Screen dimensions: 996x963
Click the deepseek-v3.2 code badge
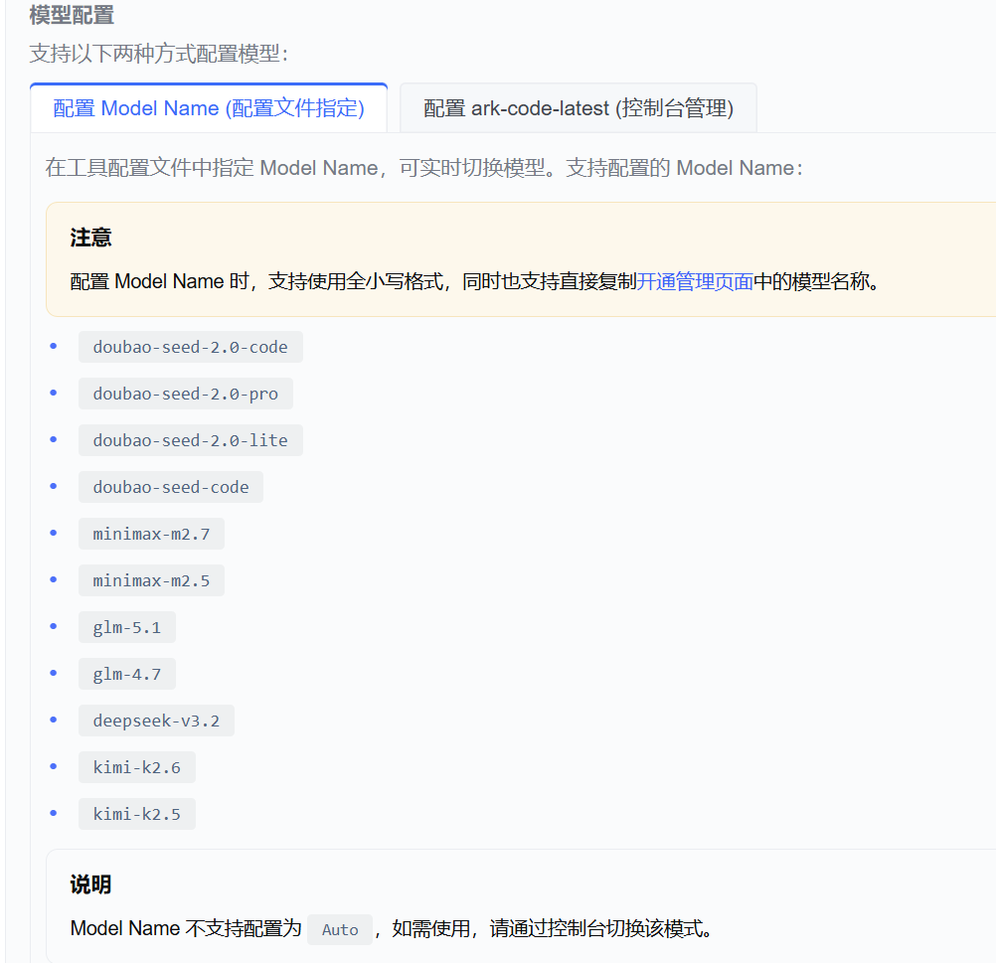(x=156, y=720)
